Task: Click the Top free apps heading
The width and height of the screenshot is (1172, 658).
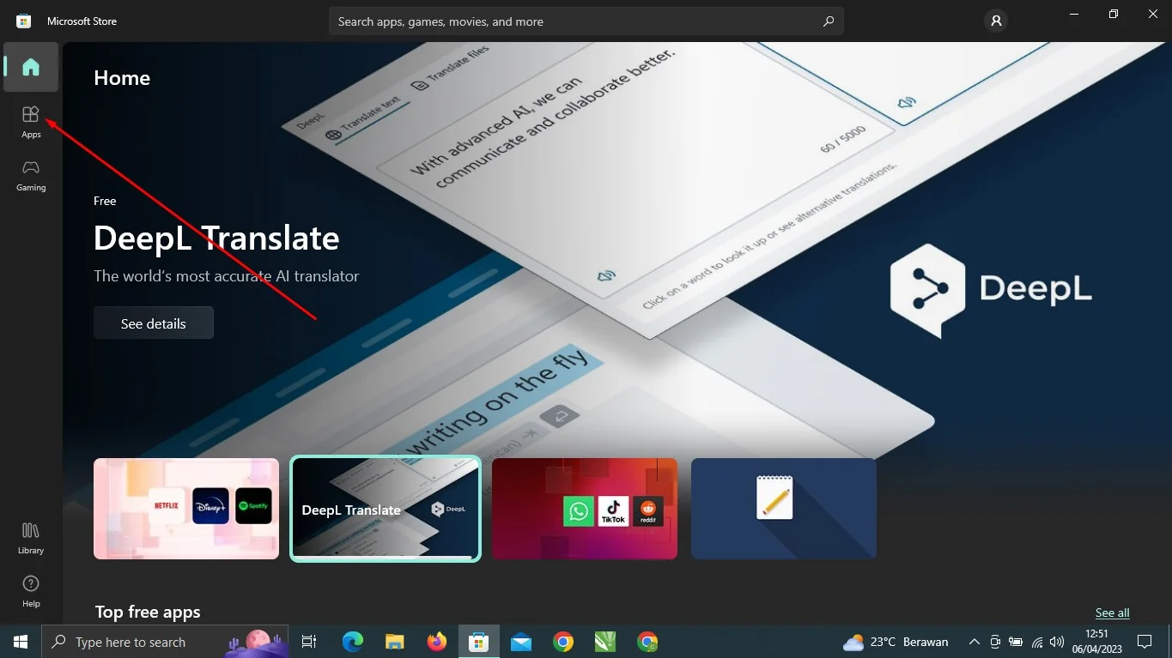Action: [148, 612]
